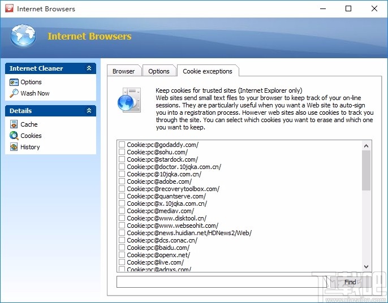Open History details

pos(30,147)
